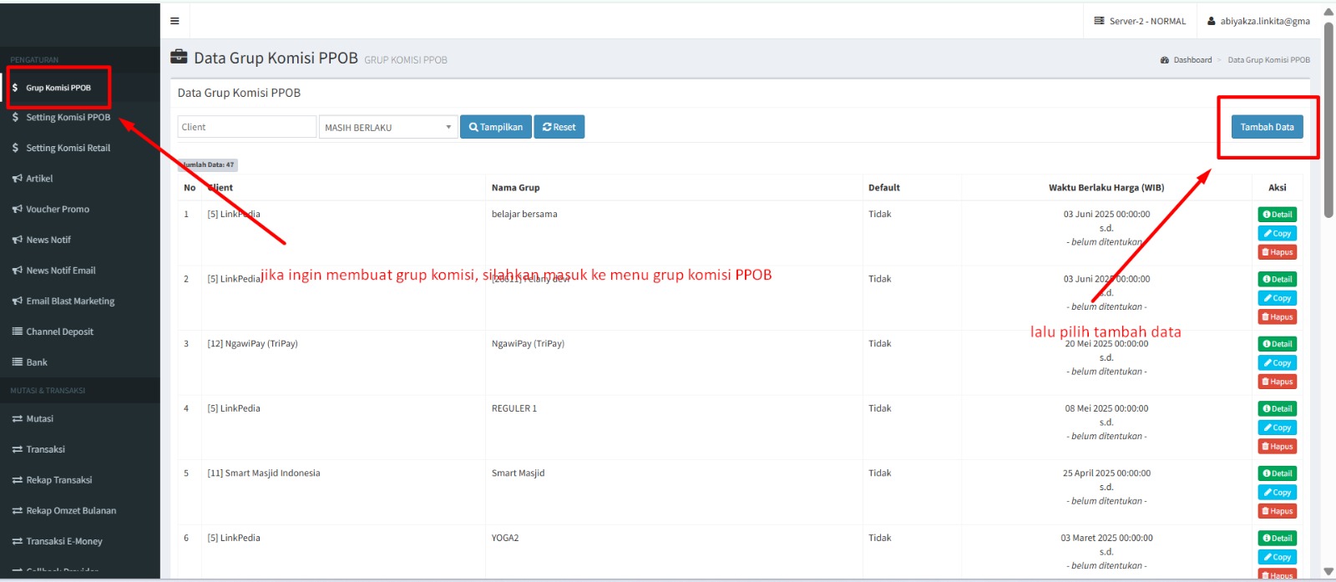Delete NgawiPay (TriPay) group with Hapus
The image size is (1336, 582).
pyautogui.click(x=1278, y=382)
